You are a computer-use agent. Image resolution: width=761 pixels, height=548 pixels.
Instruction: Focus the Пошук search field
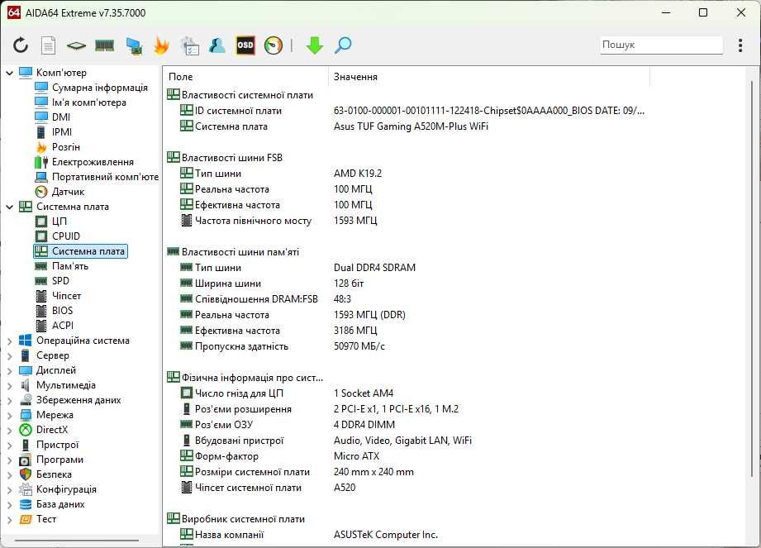661,45
